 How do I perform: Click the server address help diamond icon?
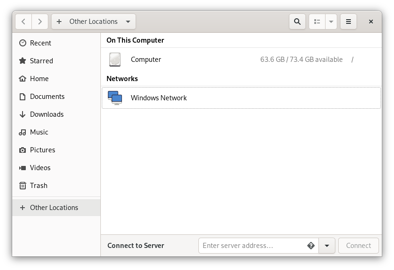pos(311,245)
